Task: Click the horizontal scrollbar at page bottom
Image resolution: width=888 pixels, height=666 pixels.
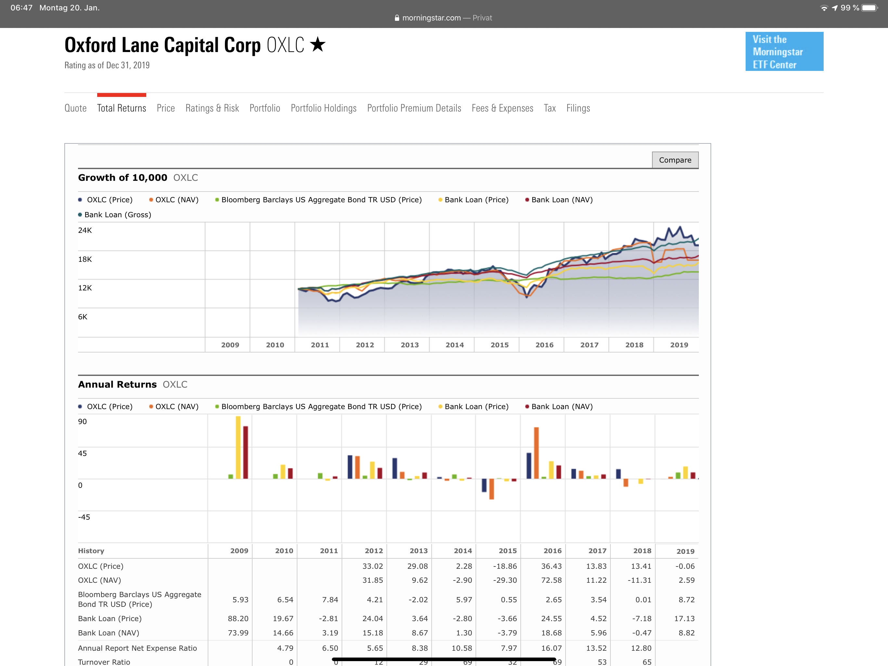Action: coord(444,659)
